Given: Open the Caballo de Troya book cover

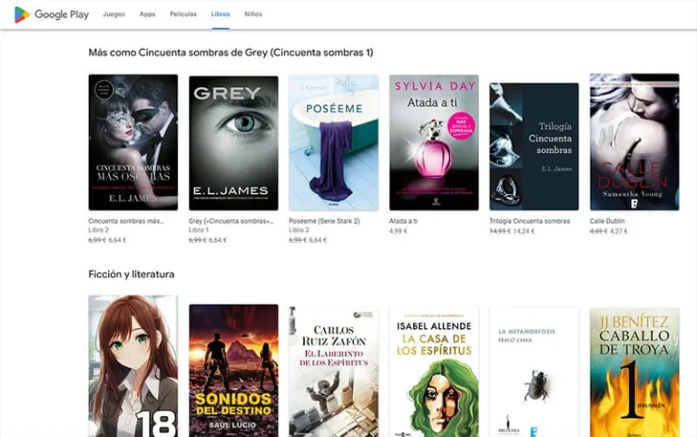Looking at the screenshot, I should click(634, 372).
